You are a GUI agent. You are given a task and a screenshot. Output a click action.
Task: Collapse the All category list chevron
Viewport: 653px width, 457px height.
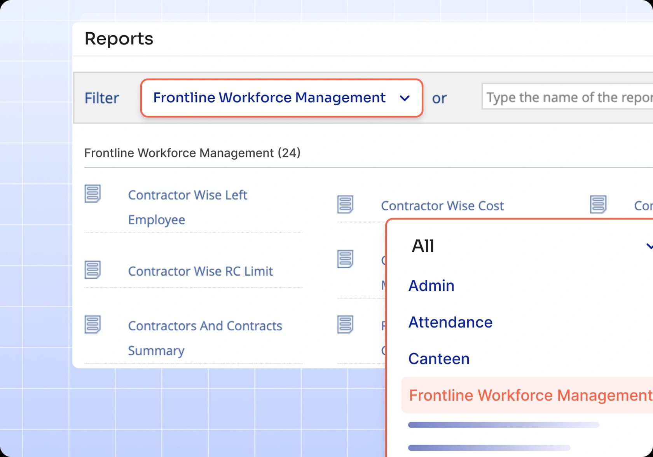click(x=649, y=246)
